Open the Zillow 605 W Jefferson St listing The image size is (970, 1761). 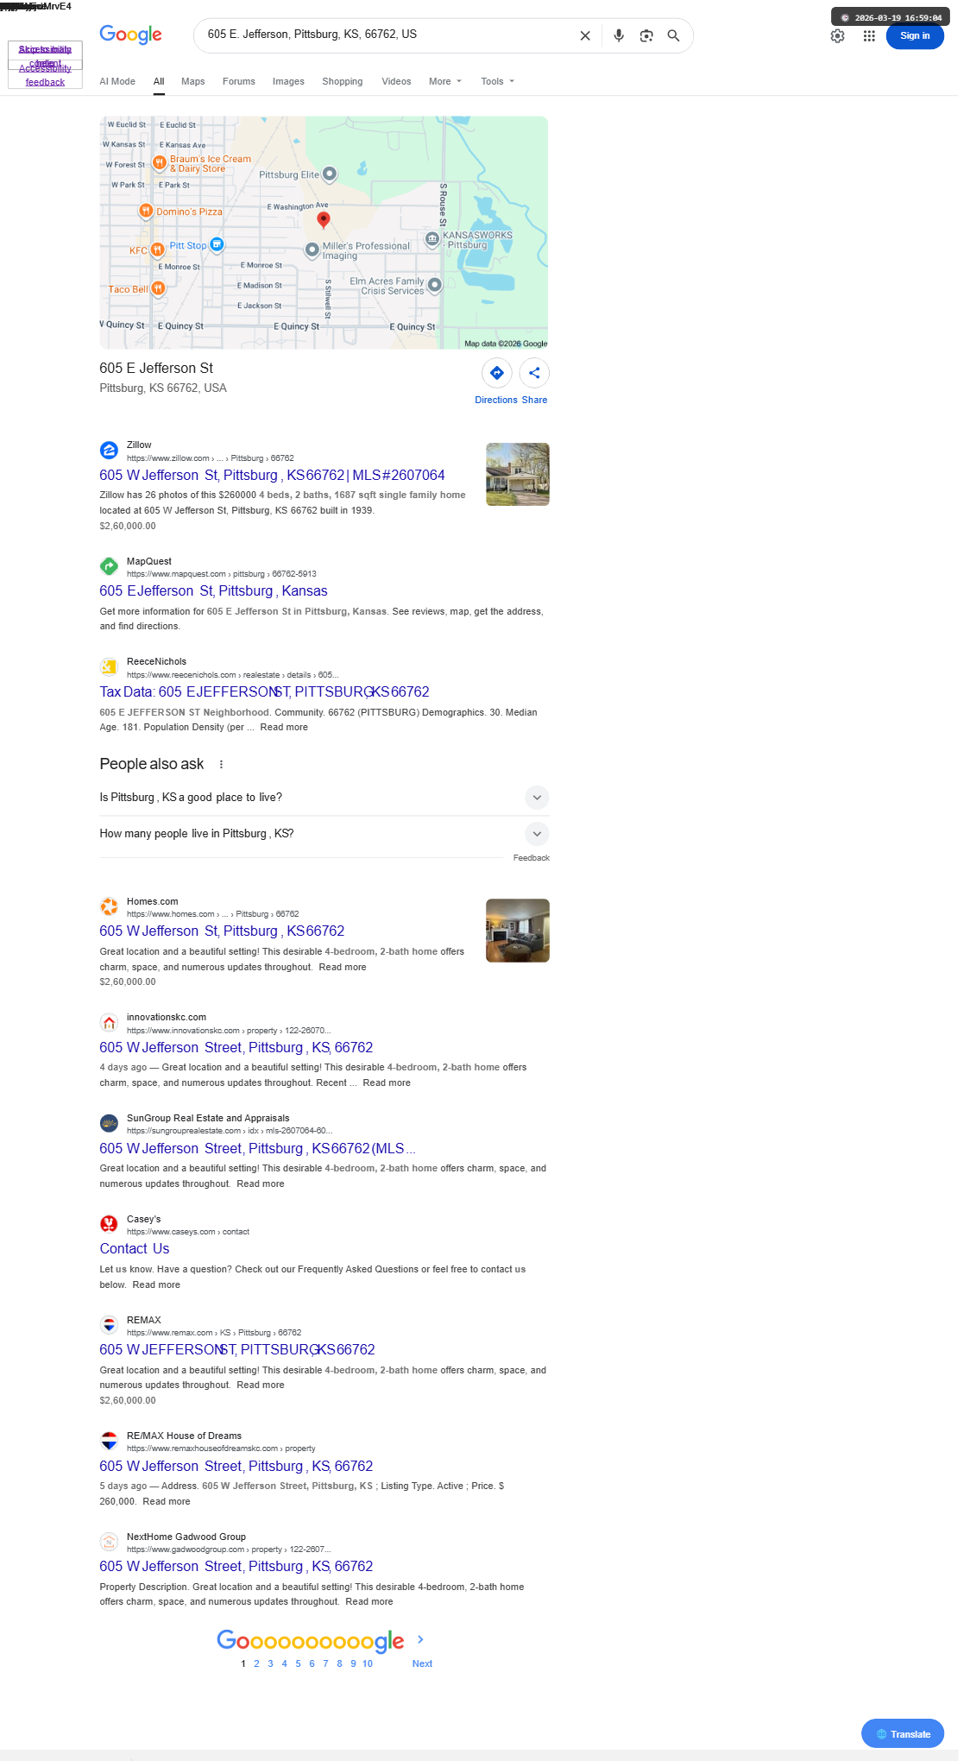[x=272, y=475]
